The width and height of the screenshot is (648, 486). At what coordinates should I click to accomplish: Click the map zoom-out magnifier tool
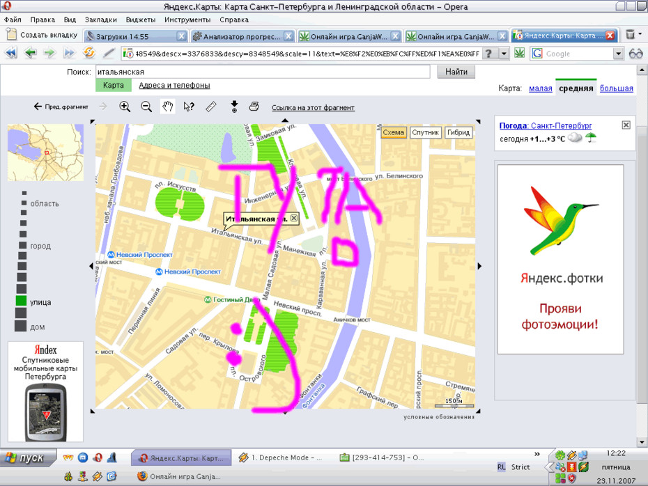pyautogui.click(x=146, y=107)
